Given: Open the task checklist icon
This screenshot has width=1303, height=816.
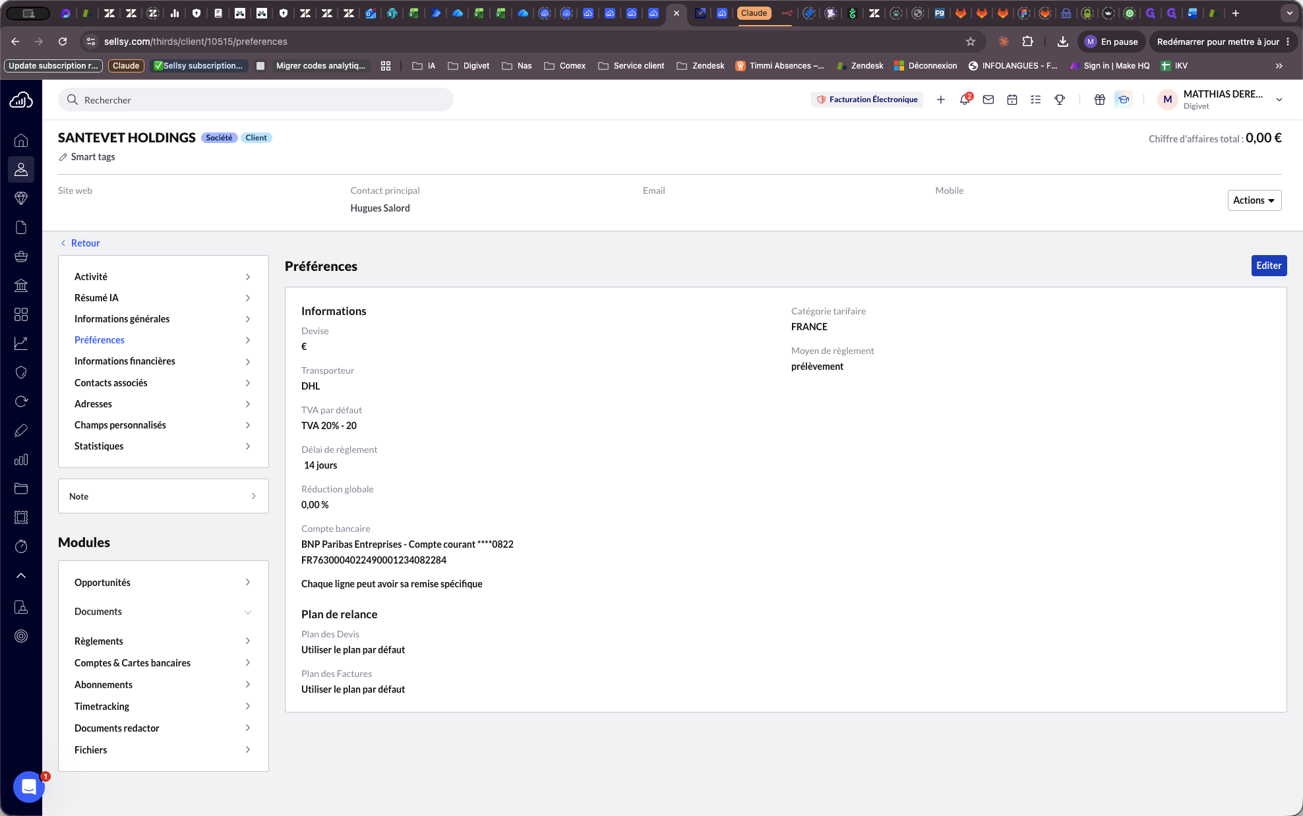Looking at the screenshot, I should tap(1036, 100).
